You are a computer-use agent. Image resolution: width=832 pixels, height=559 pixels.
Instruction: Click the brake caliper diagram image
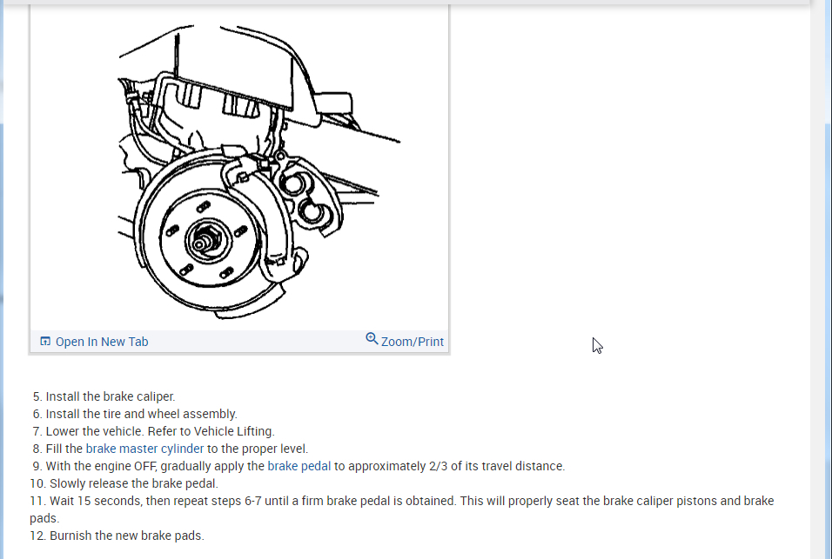click(x=239, y=169)
